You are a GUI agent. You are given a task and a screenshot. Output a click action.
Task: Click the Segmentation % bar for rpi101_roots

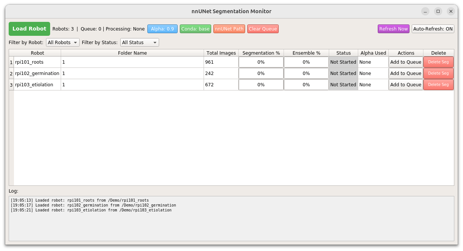(x=261, y=62)
